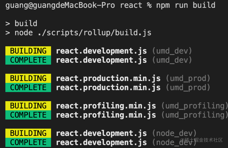228x148 pixels.
Task: Click the COMPLETE badge beside react.profiling.min.js
Action: coord(28,115)
